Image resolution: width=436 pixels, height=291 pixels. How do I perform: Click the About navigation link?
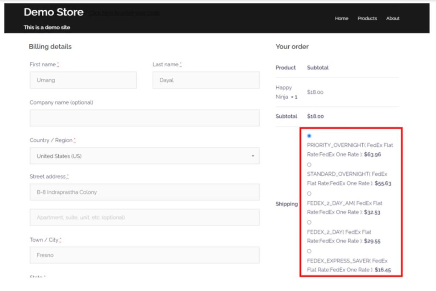pos(393,18)
